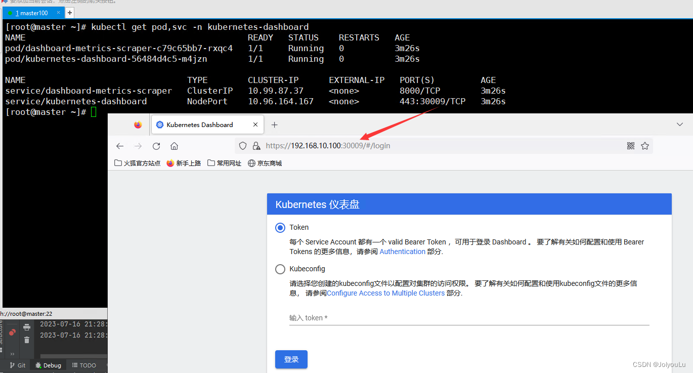Click the 8000/TCP port value
Image resolution: width=693 pixels, height=373 pixels.
tap(420, 91)
